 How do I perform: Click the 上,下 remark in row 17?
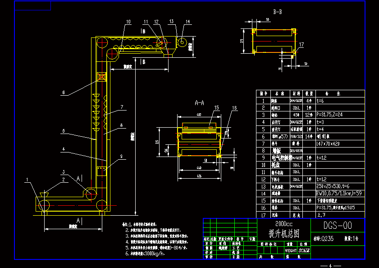point(320,215)
